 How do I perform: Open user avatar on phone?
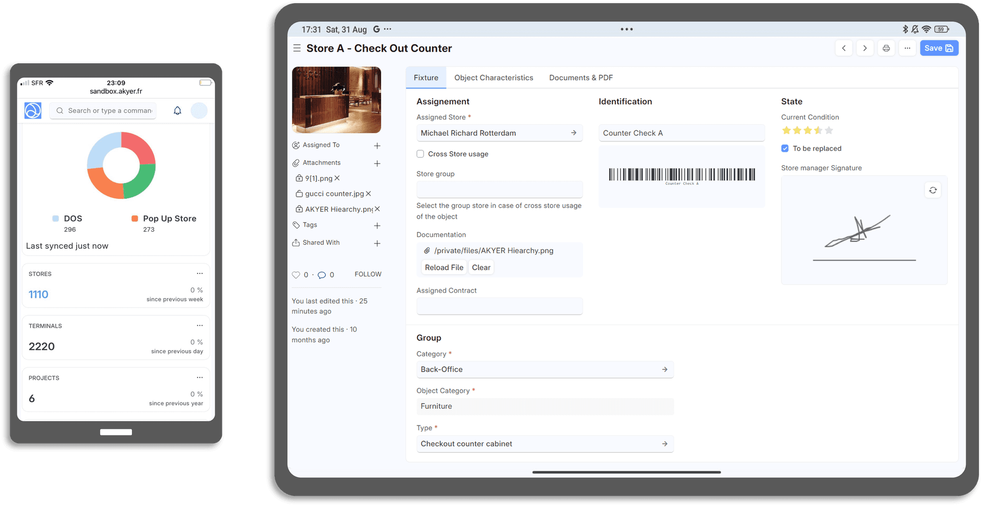[199, 110]
